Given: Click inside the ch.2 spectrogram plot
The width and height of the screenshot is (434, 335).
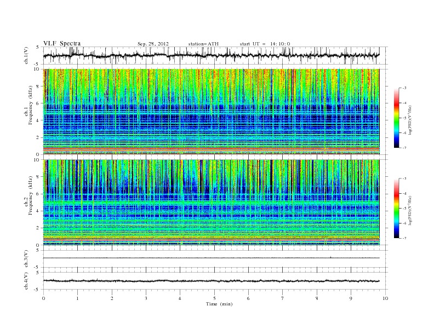Looking at the screenshot, I should tap(212, 203).
